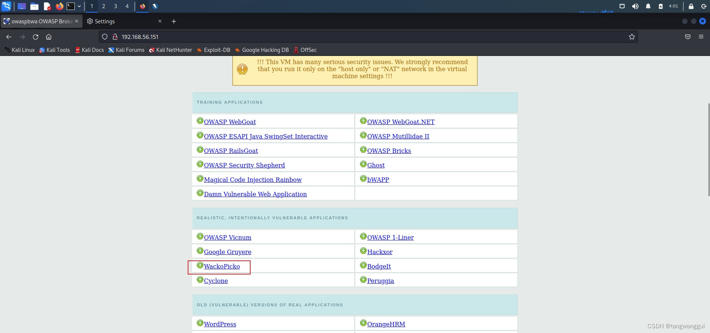Open OffSec bookmark
This screenshot has width=710, height=333.
tap(305, 50)
